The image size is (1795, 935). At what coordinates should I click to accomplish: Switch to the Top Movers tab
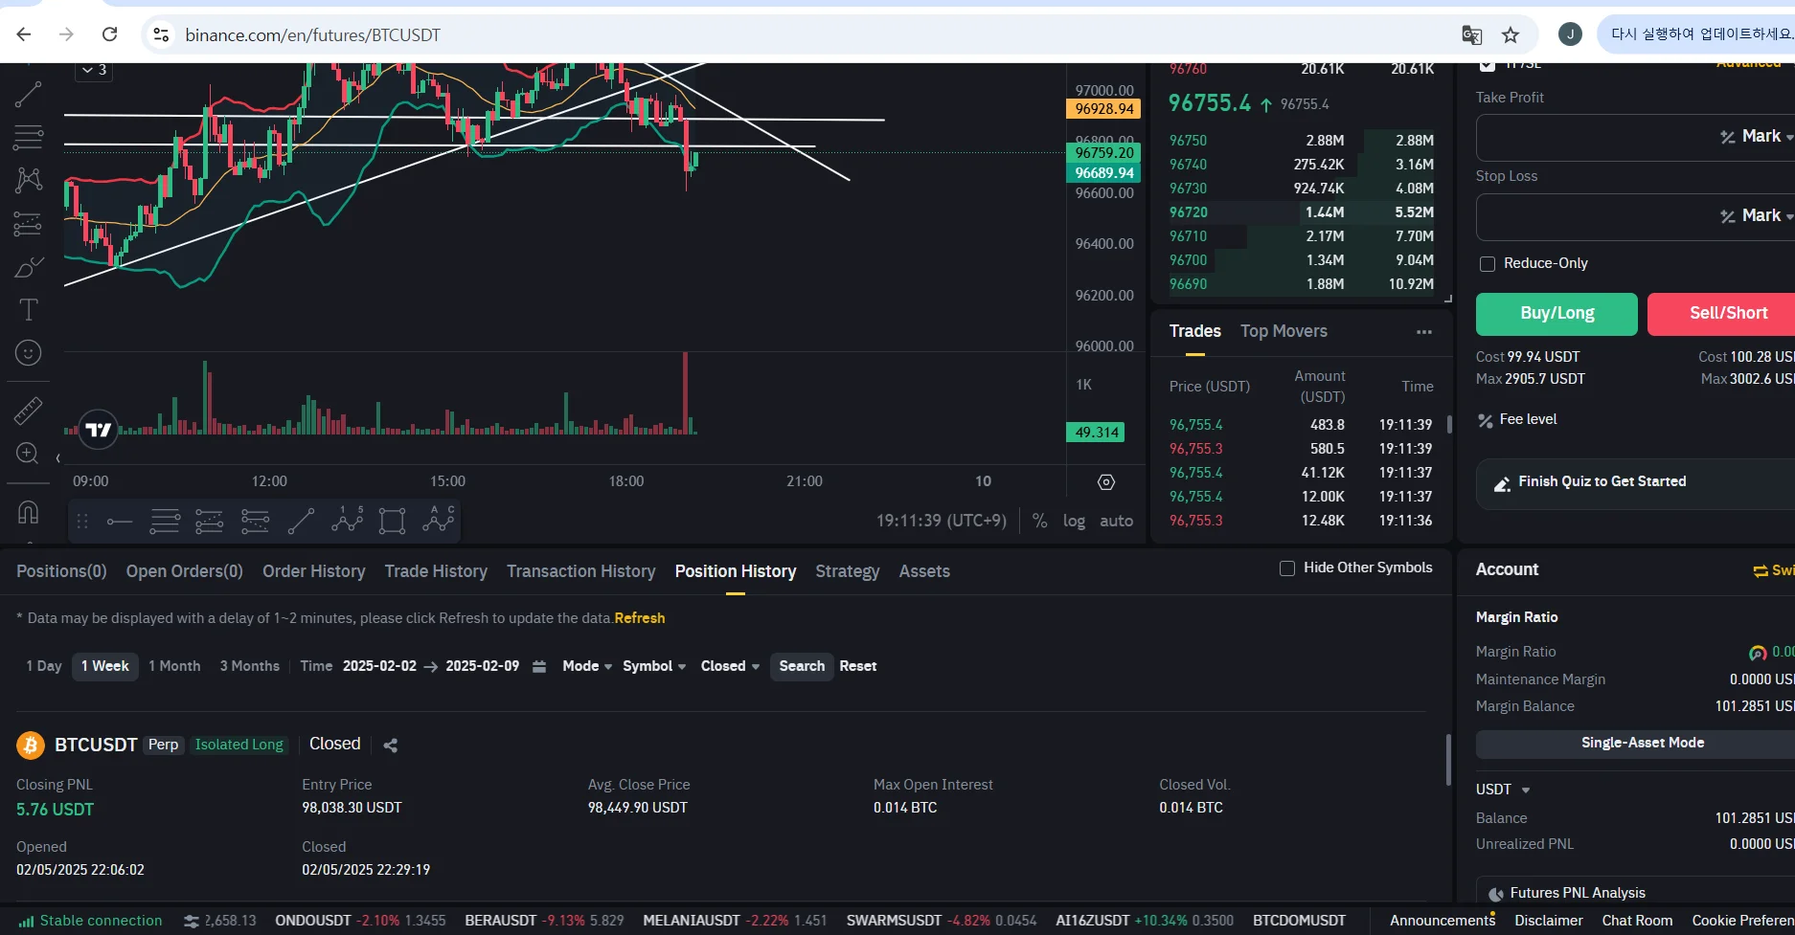[x=1284, y=331]
